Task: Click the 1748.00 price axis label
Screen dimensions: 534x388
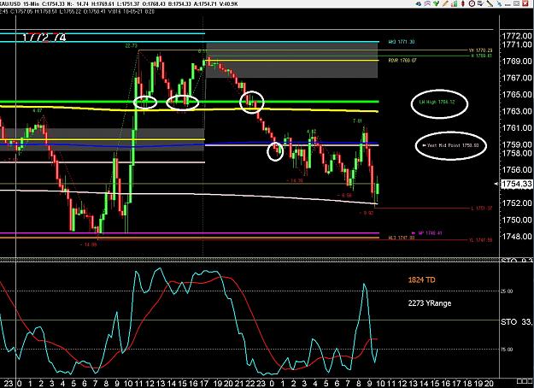Action: [x=516, y=237]
